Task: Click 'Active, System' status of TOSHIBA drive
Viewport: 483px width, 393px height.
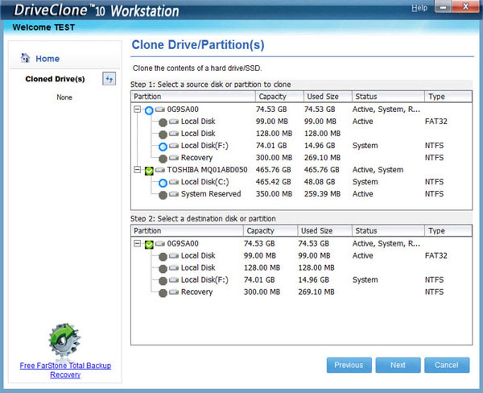Action: point(378,170)
